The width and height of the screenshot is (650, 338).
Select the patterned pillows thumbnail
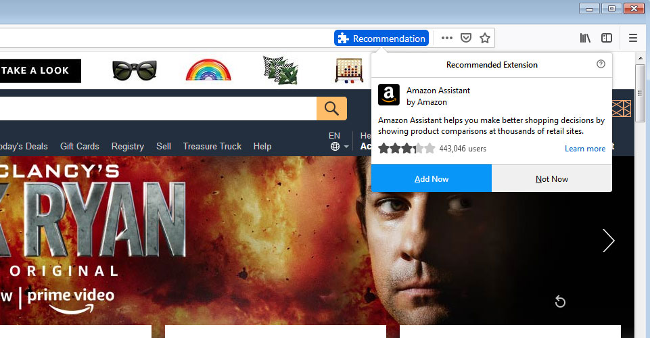[x=280, y=70]
